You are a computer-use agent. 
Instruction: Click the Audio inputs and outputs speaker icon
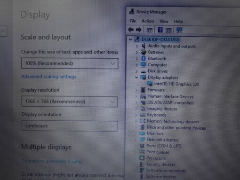coord(143,46)
